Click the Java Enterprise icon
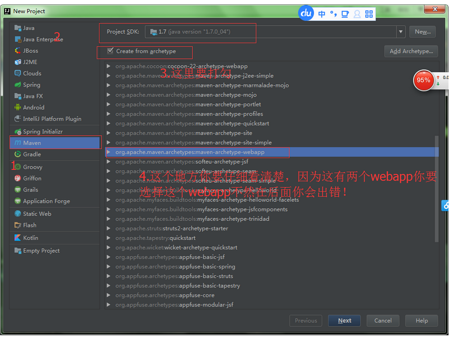 (x=17, y=39)
